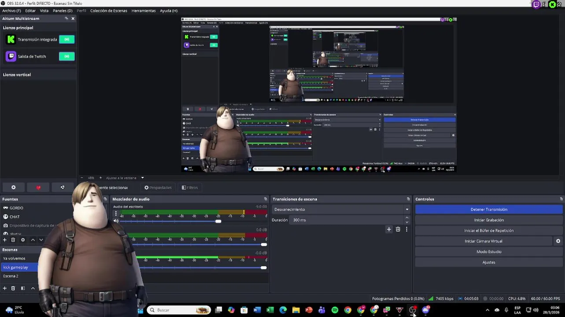Open Paneles (D) menu
The height and width of the screenshot is (317, 565).
(x=63, y=11)
